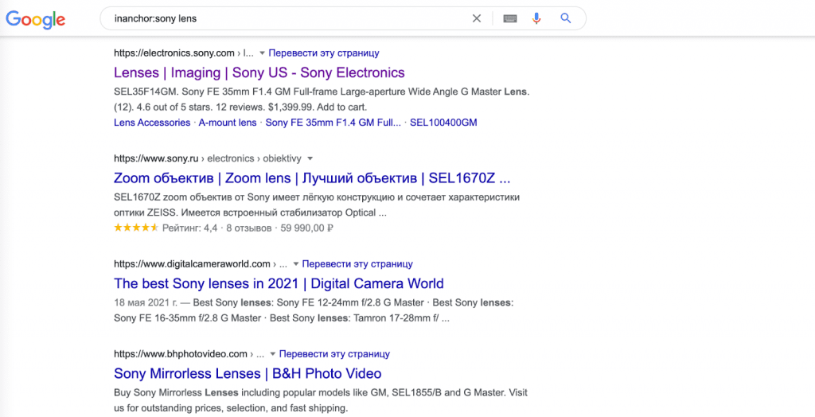Open The best Sony lenses in 2021 result

pyautogui.click(x=279, y=283)
